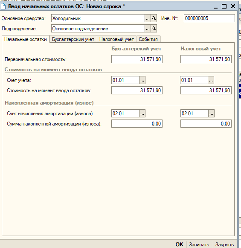This screenshot has height=248, width=241.
Task: Open ellipsis for Счет учета under Бухгалтерский учет
Action: (142, 80)
